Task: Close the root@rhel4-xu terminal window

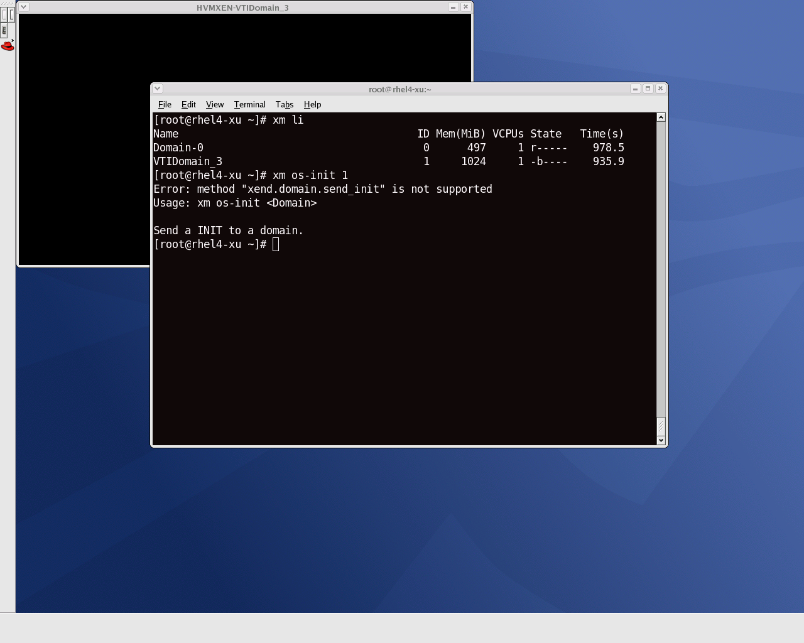Action: pyautogui.click(x=660, y=89)
